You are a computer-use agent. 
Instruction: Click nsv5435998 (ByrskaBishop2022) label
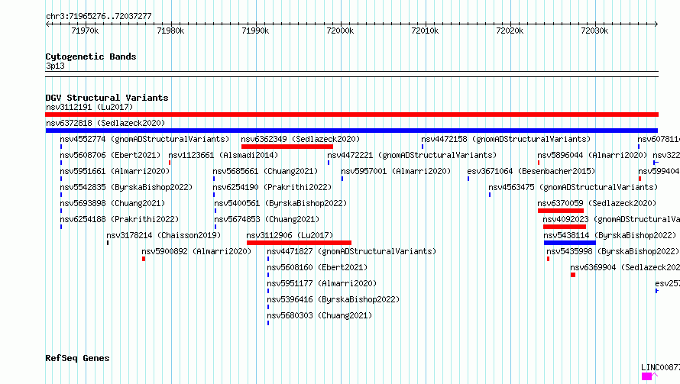(613, 251)
